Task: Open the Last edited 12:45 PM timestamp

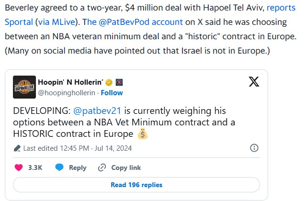Action: click(78, 148)
